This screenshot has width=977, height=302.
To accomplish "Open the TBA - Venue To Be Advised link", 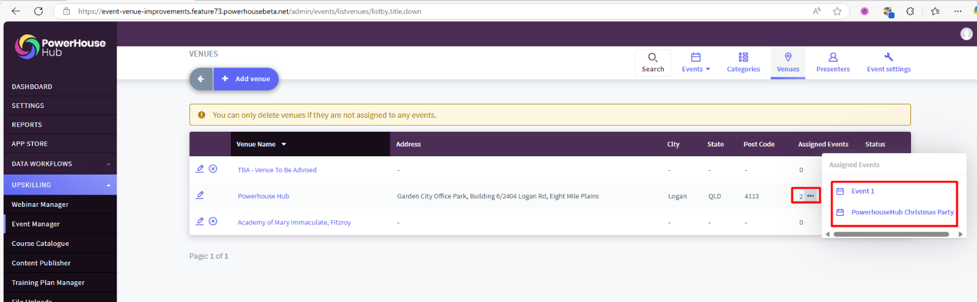I will [277, 170].
